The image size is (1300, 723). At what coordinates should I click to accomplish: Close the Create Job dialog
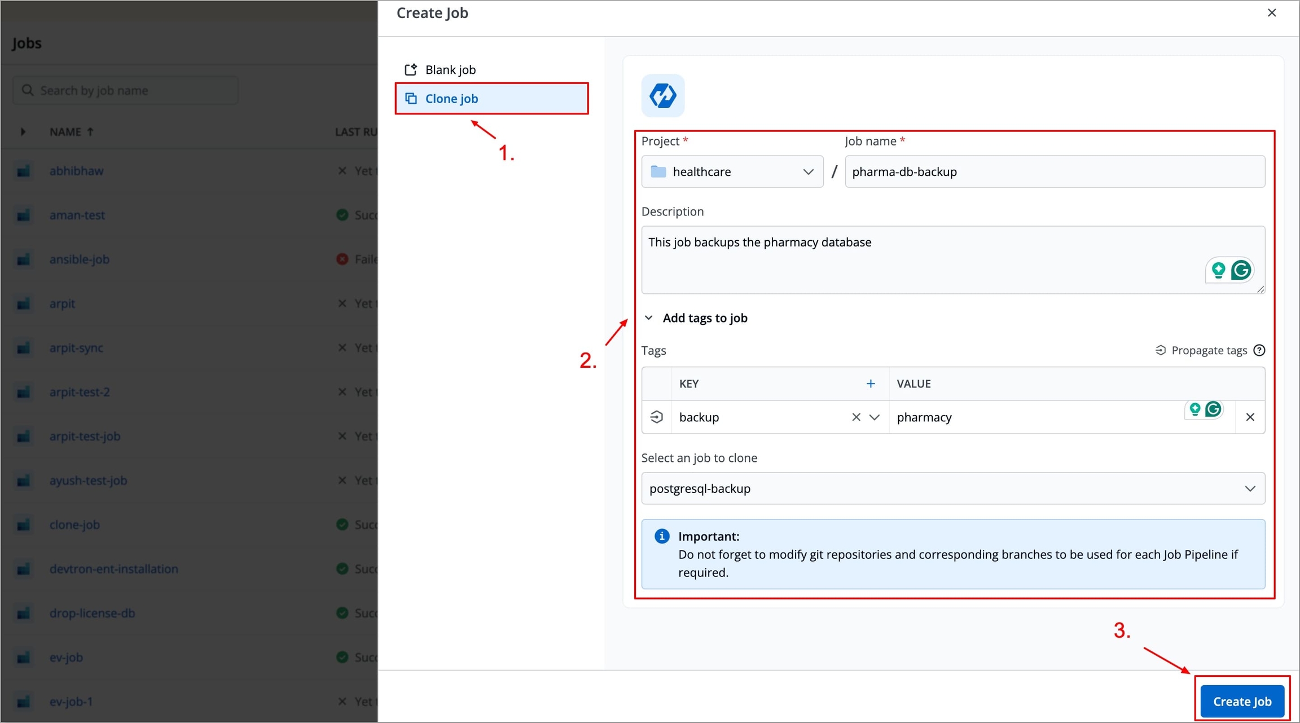point(1272,13)
